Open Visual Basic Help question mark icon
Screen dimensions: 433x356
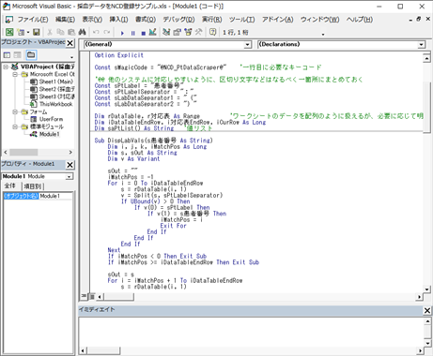[212, 32]
